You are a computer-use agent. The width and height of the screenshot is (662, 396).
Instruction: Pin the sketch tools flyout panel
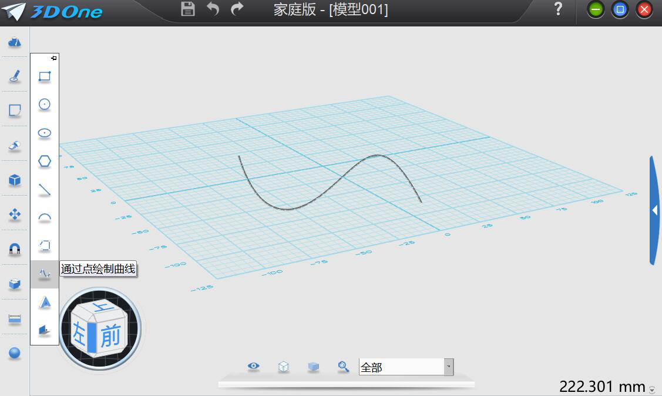click(x=53, y=58)
